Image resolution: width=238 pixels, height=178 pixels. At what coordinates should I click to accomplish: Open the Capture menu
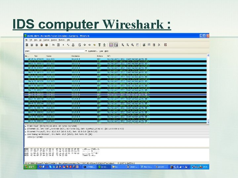click(x=46, y=40)
